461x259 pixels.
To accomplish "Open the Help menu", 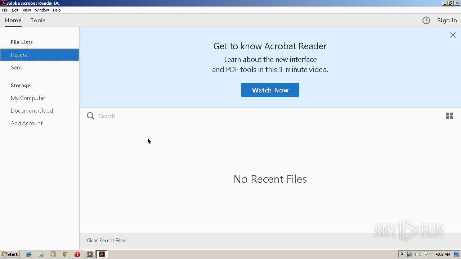I will (x=57, y=10).
